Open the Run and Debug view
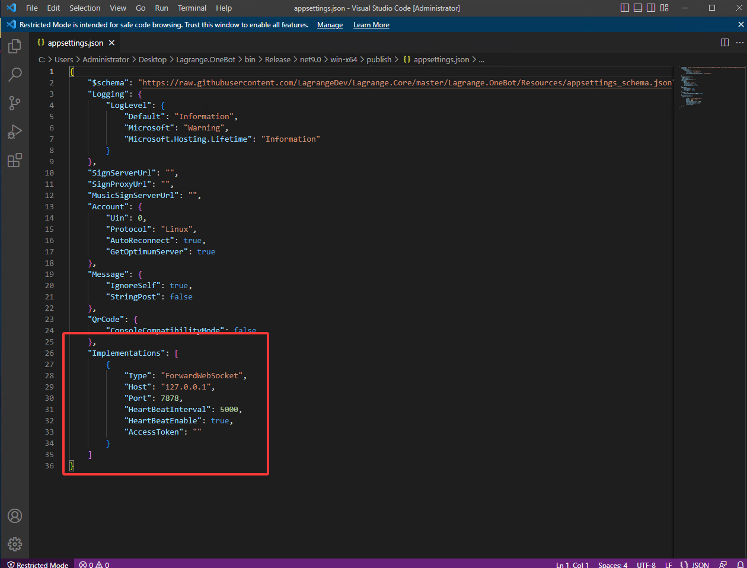Viewport: 747px width, 568px height. (15, 132)
